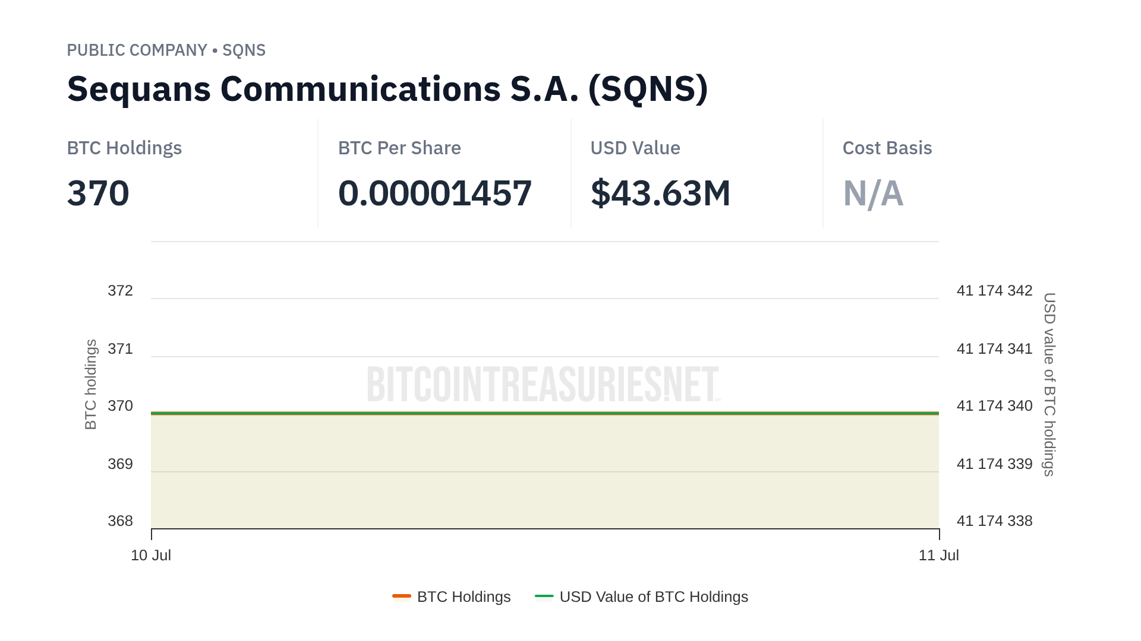Screen dimensions: 1141x641
Task: Click the Sequans Communications S.A. (SQNS) heading
Action: pos(387,89)
